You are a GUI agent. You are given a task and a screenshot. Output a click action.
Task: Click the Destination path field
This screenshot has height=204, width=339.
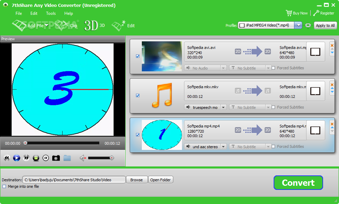pyautogui.click(x=74, y=180)
